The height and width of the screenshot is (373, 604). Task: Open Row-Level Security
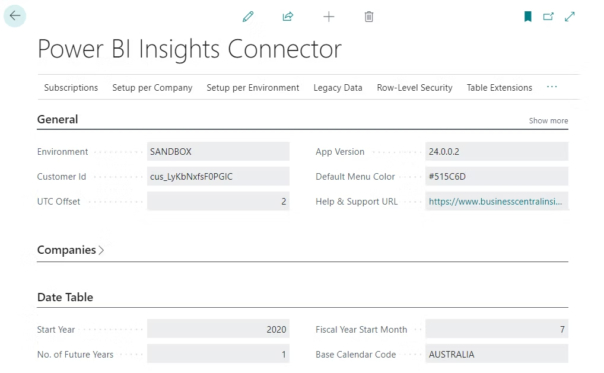pyautogui.click(x=415, y=88)
